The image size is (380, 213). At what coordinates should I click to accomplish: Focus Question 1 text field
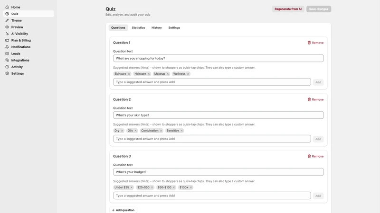(218, 58)
